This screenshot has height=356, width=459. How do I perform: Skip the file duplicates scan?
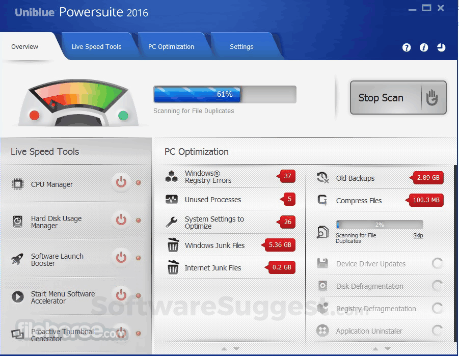coord(418,236)
